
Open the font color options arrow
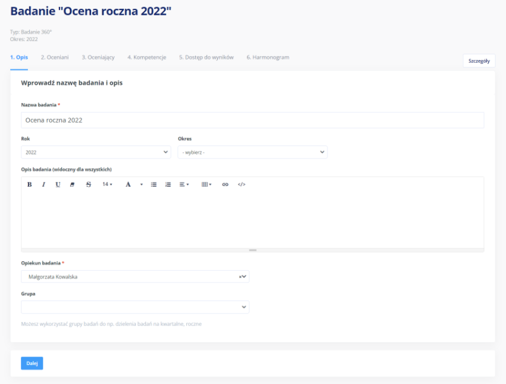tap(141, 184)
